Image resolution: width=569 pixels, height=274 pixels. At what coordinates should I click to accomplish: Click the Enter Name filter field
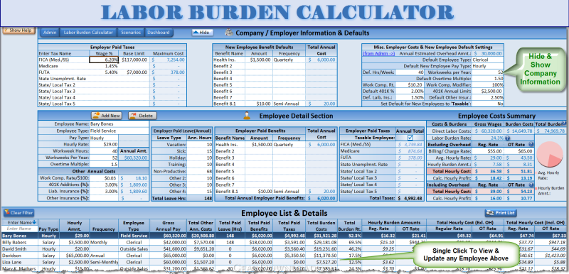click(x=20, y=229)
